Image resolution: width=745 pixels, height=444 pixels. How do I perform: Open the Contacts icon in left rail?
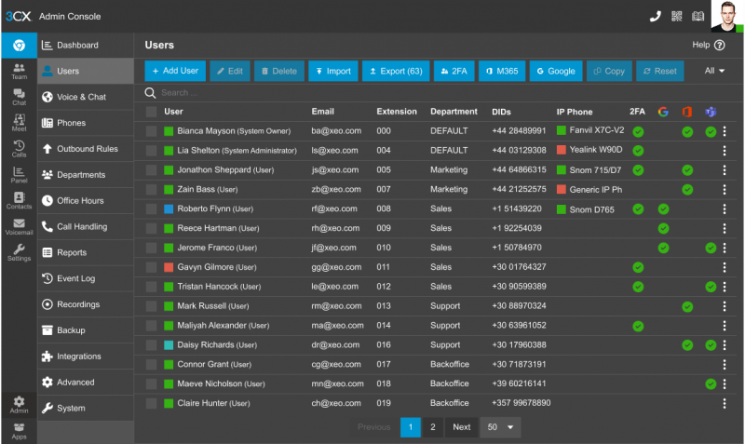19,199
